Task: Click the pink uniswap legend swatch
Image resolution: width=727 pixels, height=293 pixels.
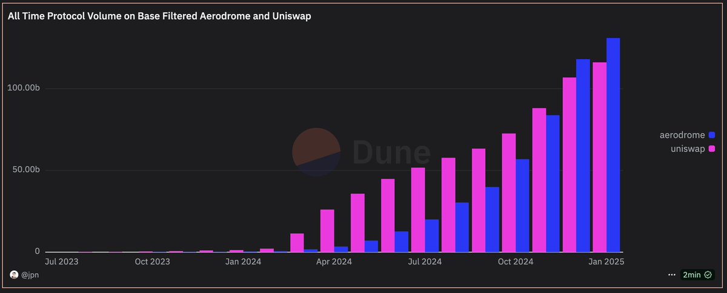Action: coord(712,149)
